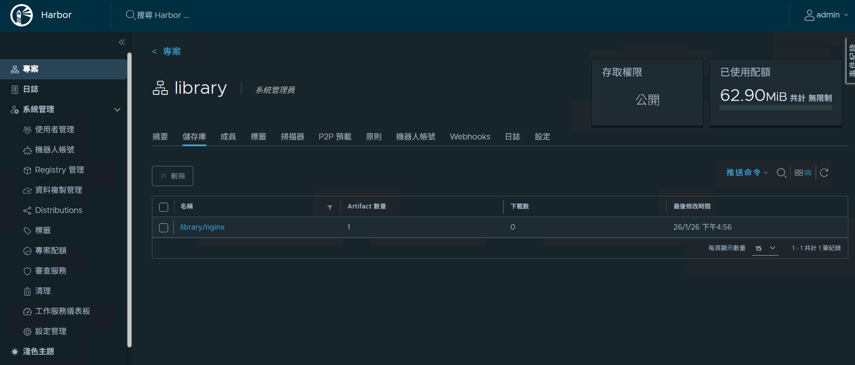Sort by the Artifact 數量 column header
Image resolution: width=855 pixels, height=365 pixels.
tap(367, 206)
